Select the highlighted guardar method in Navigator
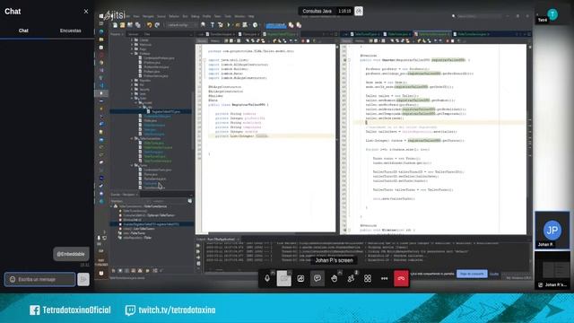 pyautogui.click(x=151, y=224)
